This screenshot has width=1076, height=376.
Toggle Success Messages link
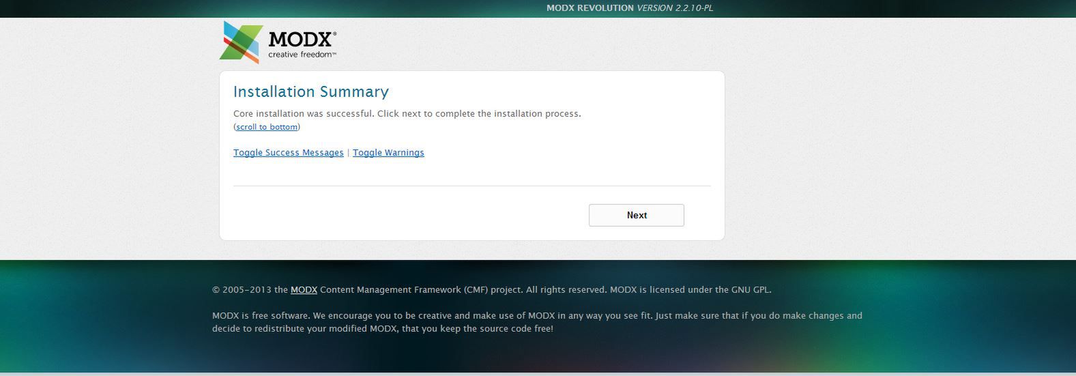(289, 153)
